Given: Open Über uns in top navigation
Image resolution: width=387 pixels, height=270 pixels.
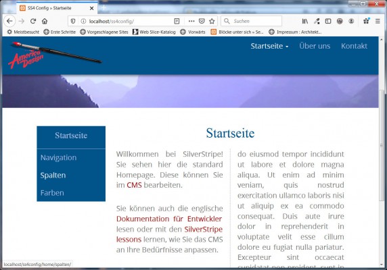Looking at the screenshot, I should pyautogui.click(x=315, y=46).
